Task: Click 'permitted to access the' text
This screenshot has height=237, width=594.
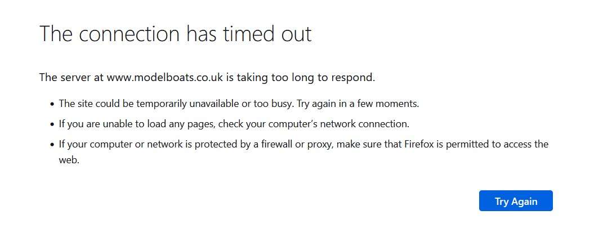Action: pos(497,145)
